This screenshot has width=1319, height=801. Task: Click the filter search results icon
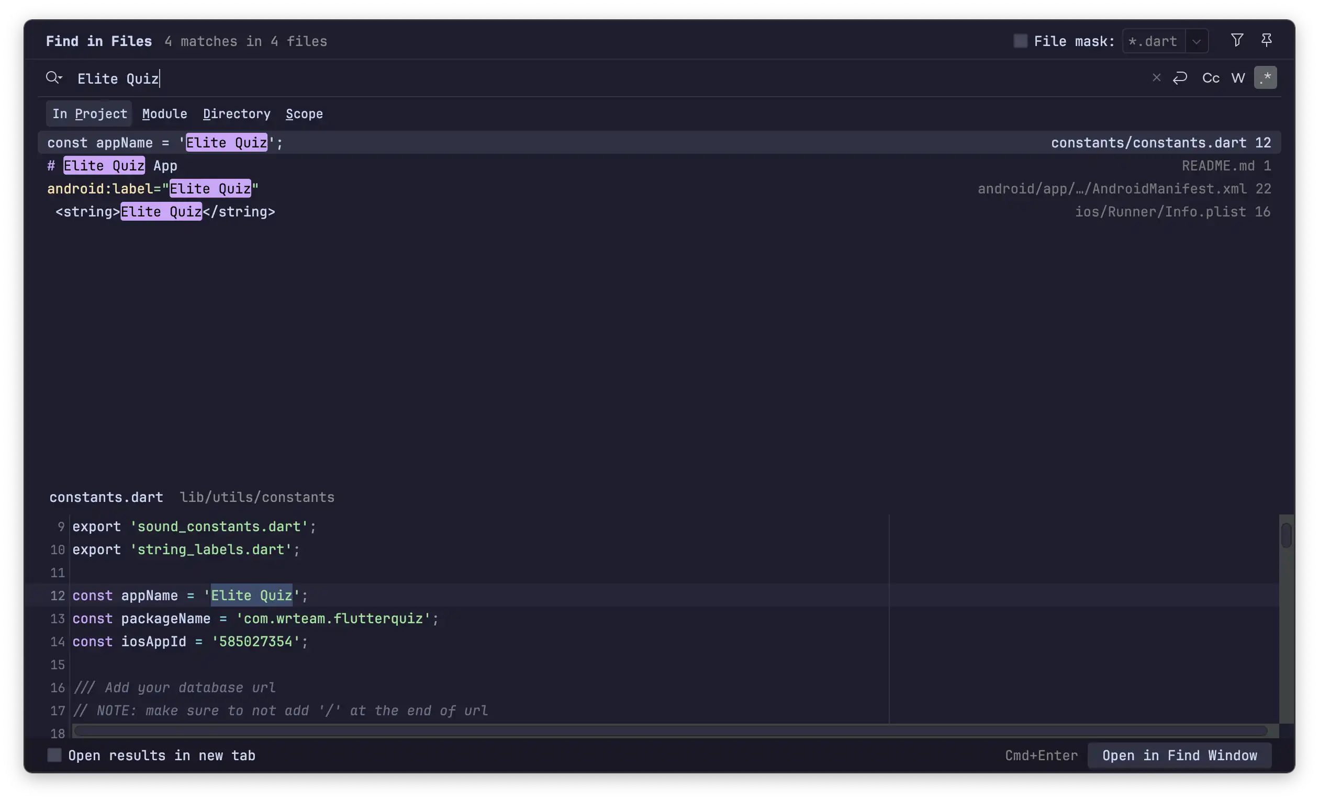tap(1236, 40)
